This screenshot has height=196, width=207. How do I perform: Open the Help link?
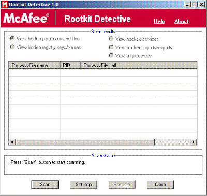click(159, 21)
